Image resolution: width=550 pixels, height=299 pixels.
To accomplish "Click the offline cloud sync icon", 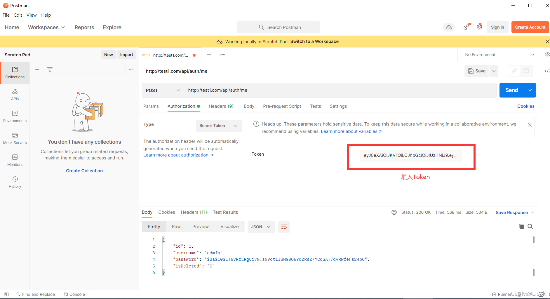I will tap(449, 27).
